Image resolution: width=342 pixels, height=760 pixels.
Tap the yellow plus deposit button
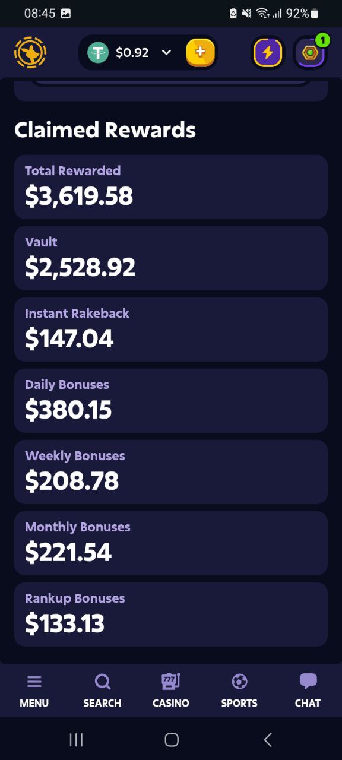200,52
